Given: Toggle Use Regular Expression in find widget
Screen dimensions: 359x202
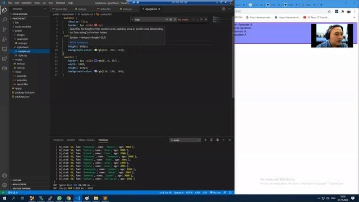Looking at the screenshot, I should (175, 20).
